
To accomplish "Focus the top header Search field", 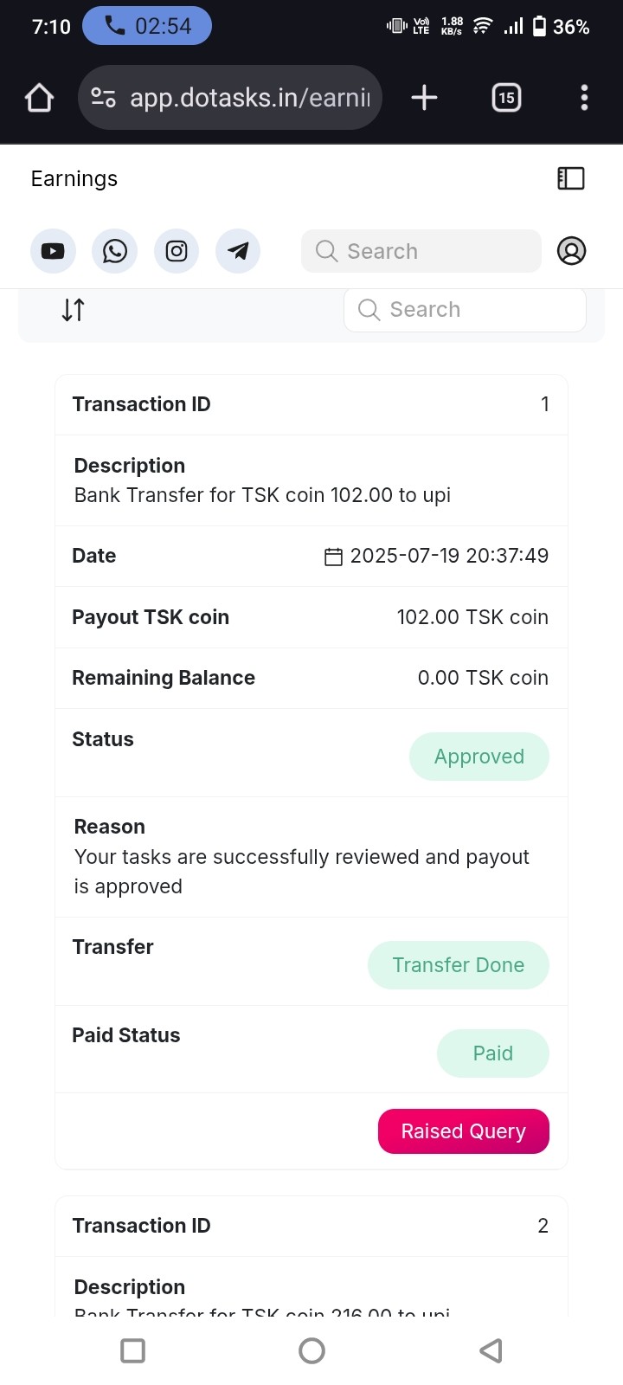I will [421, 251].
